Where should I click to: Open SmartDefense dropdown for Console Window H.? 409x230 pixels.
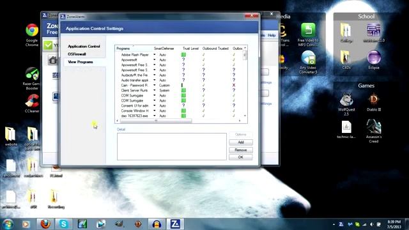point(155,111)
